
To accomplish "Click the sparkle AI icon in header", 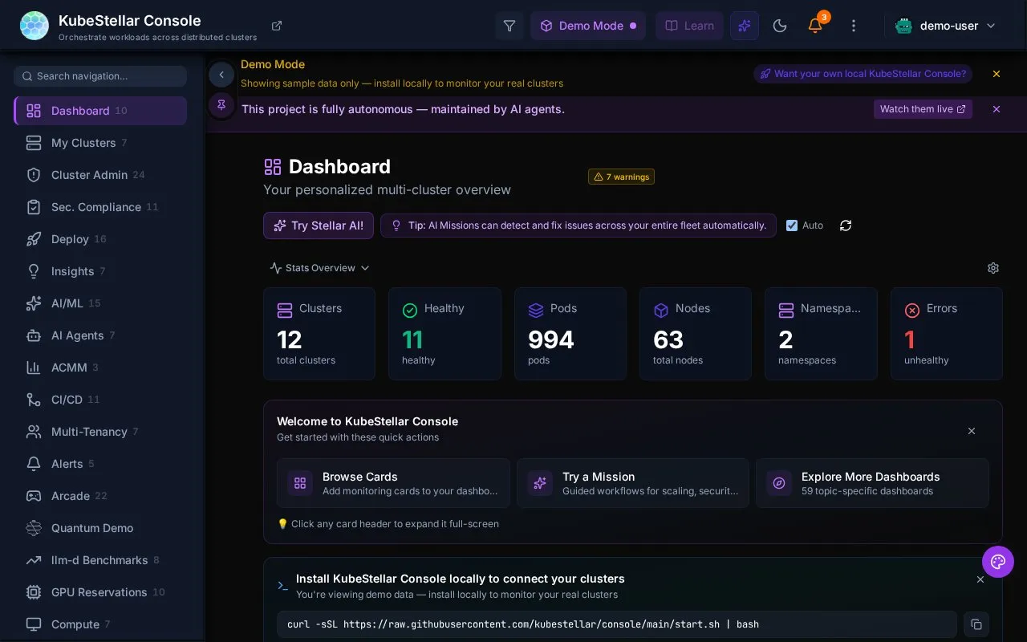I will tap(745, 26).
